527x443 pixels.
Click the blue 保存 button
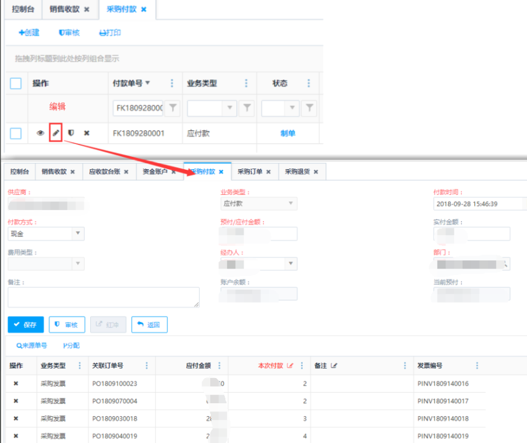coord(26,324)
